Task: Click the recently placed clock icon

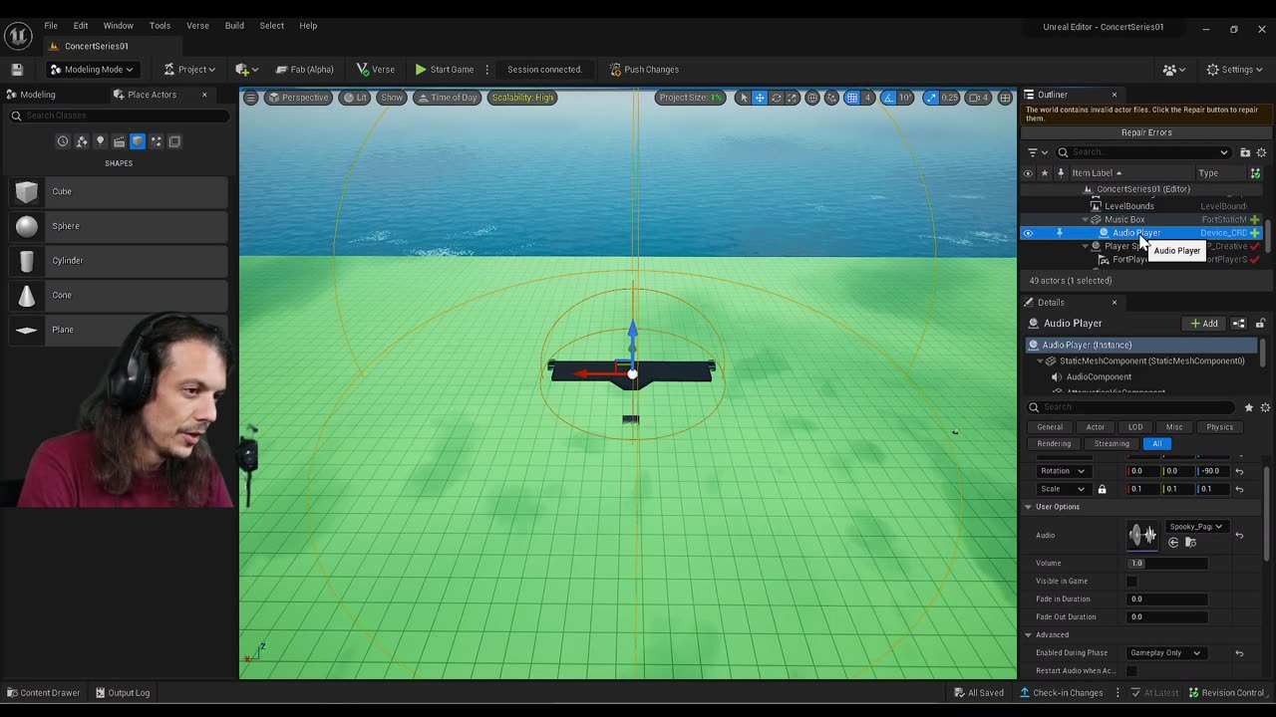Action: (x=63, y=141)
